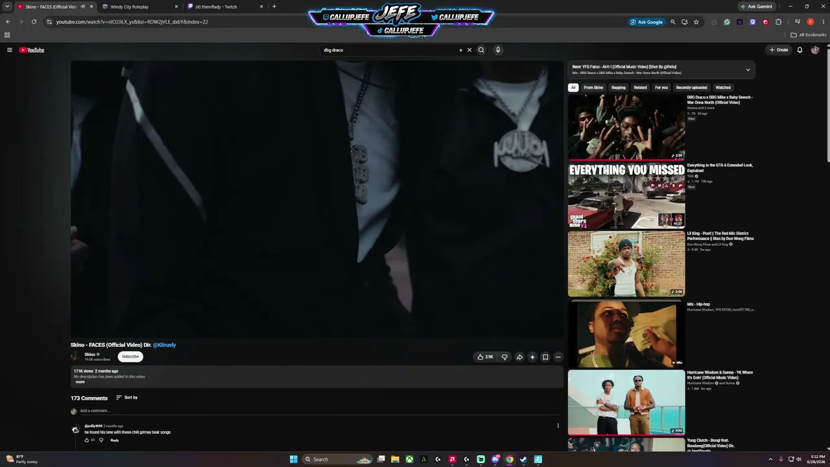Screen dimensions: 830x467
Task: Select the Related filter chip
Action: [641, 88]
